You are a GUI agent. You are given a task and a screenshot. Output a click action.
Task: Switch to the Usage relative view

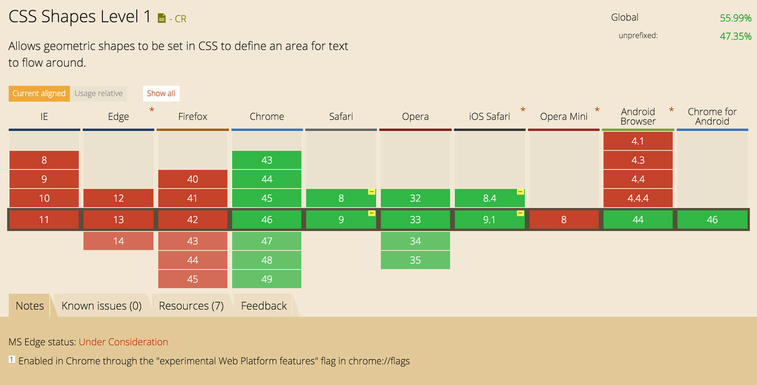[x=99, y=93]
